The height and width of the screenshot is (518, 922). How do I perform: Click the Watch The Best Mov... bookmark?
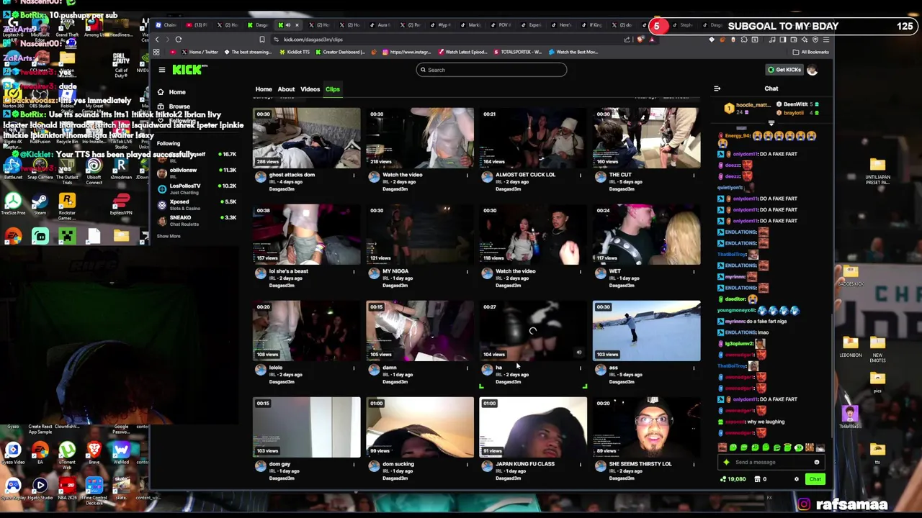coord(573,52)
